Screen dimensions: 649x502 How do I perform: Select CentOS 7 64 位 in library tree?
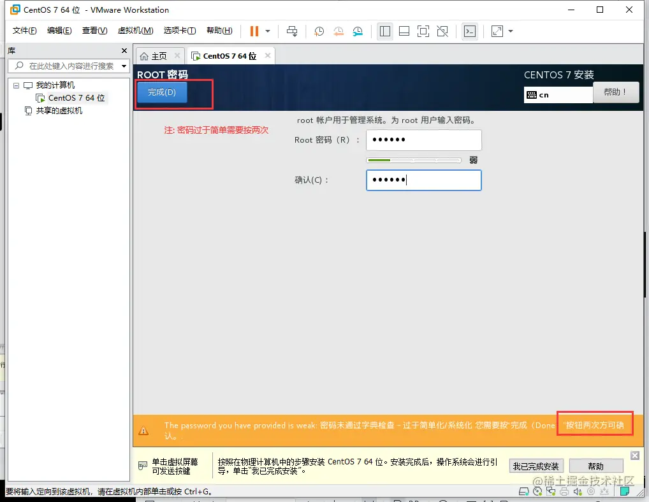pos(76,98)
